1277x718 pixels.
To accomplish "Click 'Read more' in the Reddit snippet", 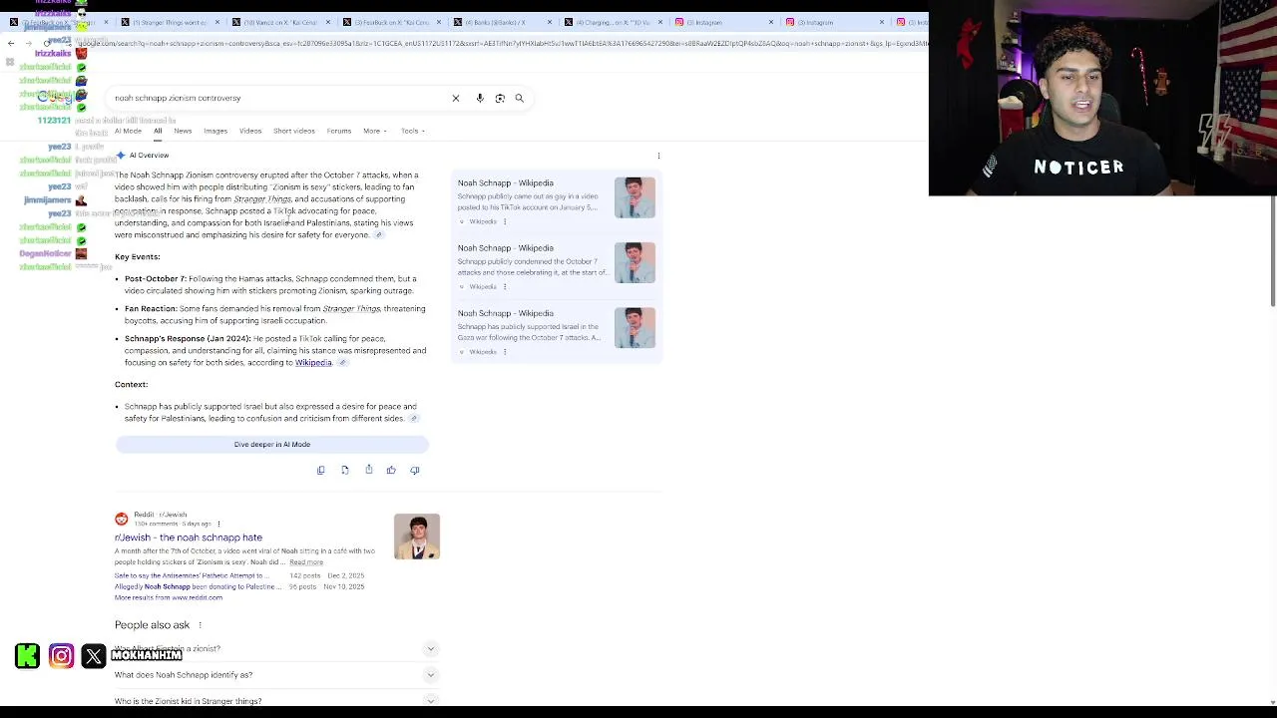I will coord(306,562).
